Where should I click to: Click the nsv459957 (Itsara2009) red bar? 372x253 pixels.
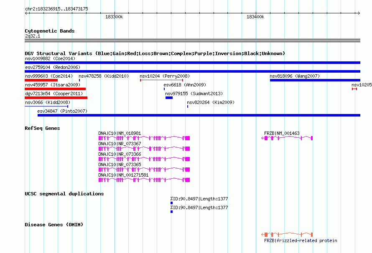55,89
